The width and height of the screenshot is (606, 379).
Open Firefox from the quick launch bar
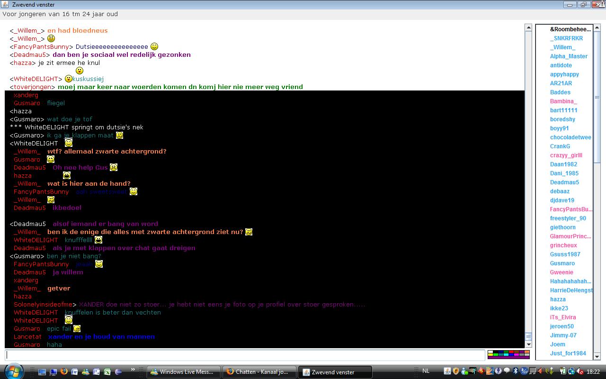(64, 372)
